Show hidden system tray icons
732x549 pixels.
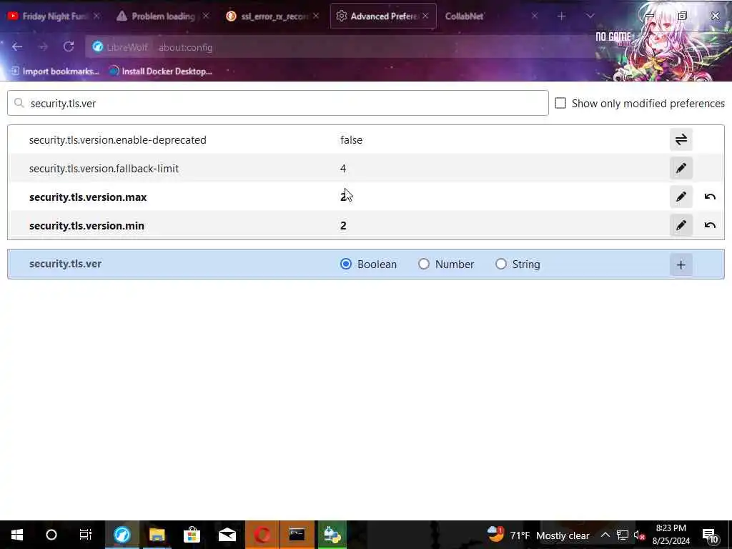tap(605, 535)
